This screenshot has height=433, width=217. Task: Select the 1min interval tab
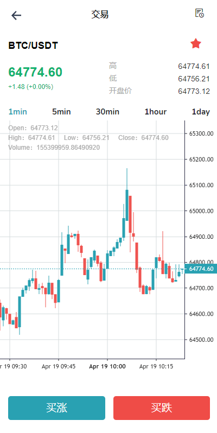click(x=18, y=112)
